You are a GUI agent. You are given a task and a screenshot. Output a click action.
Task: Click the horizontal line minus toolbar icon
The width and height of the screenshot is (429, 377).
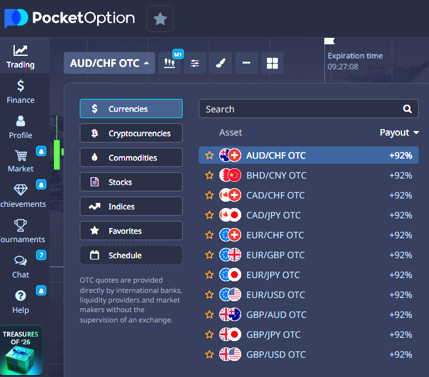click(246, 63)
